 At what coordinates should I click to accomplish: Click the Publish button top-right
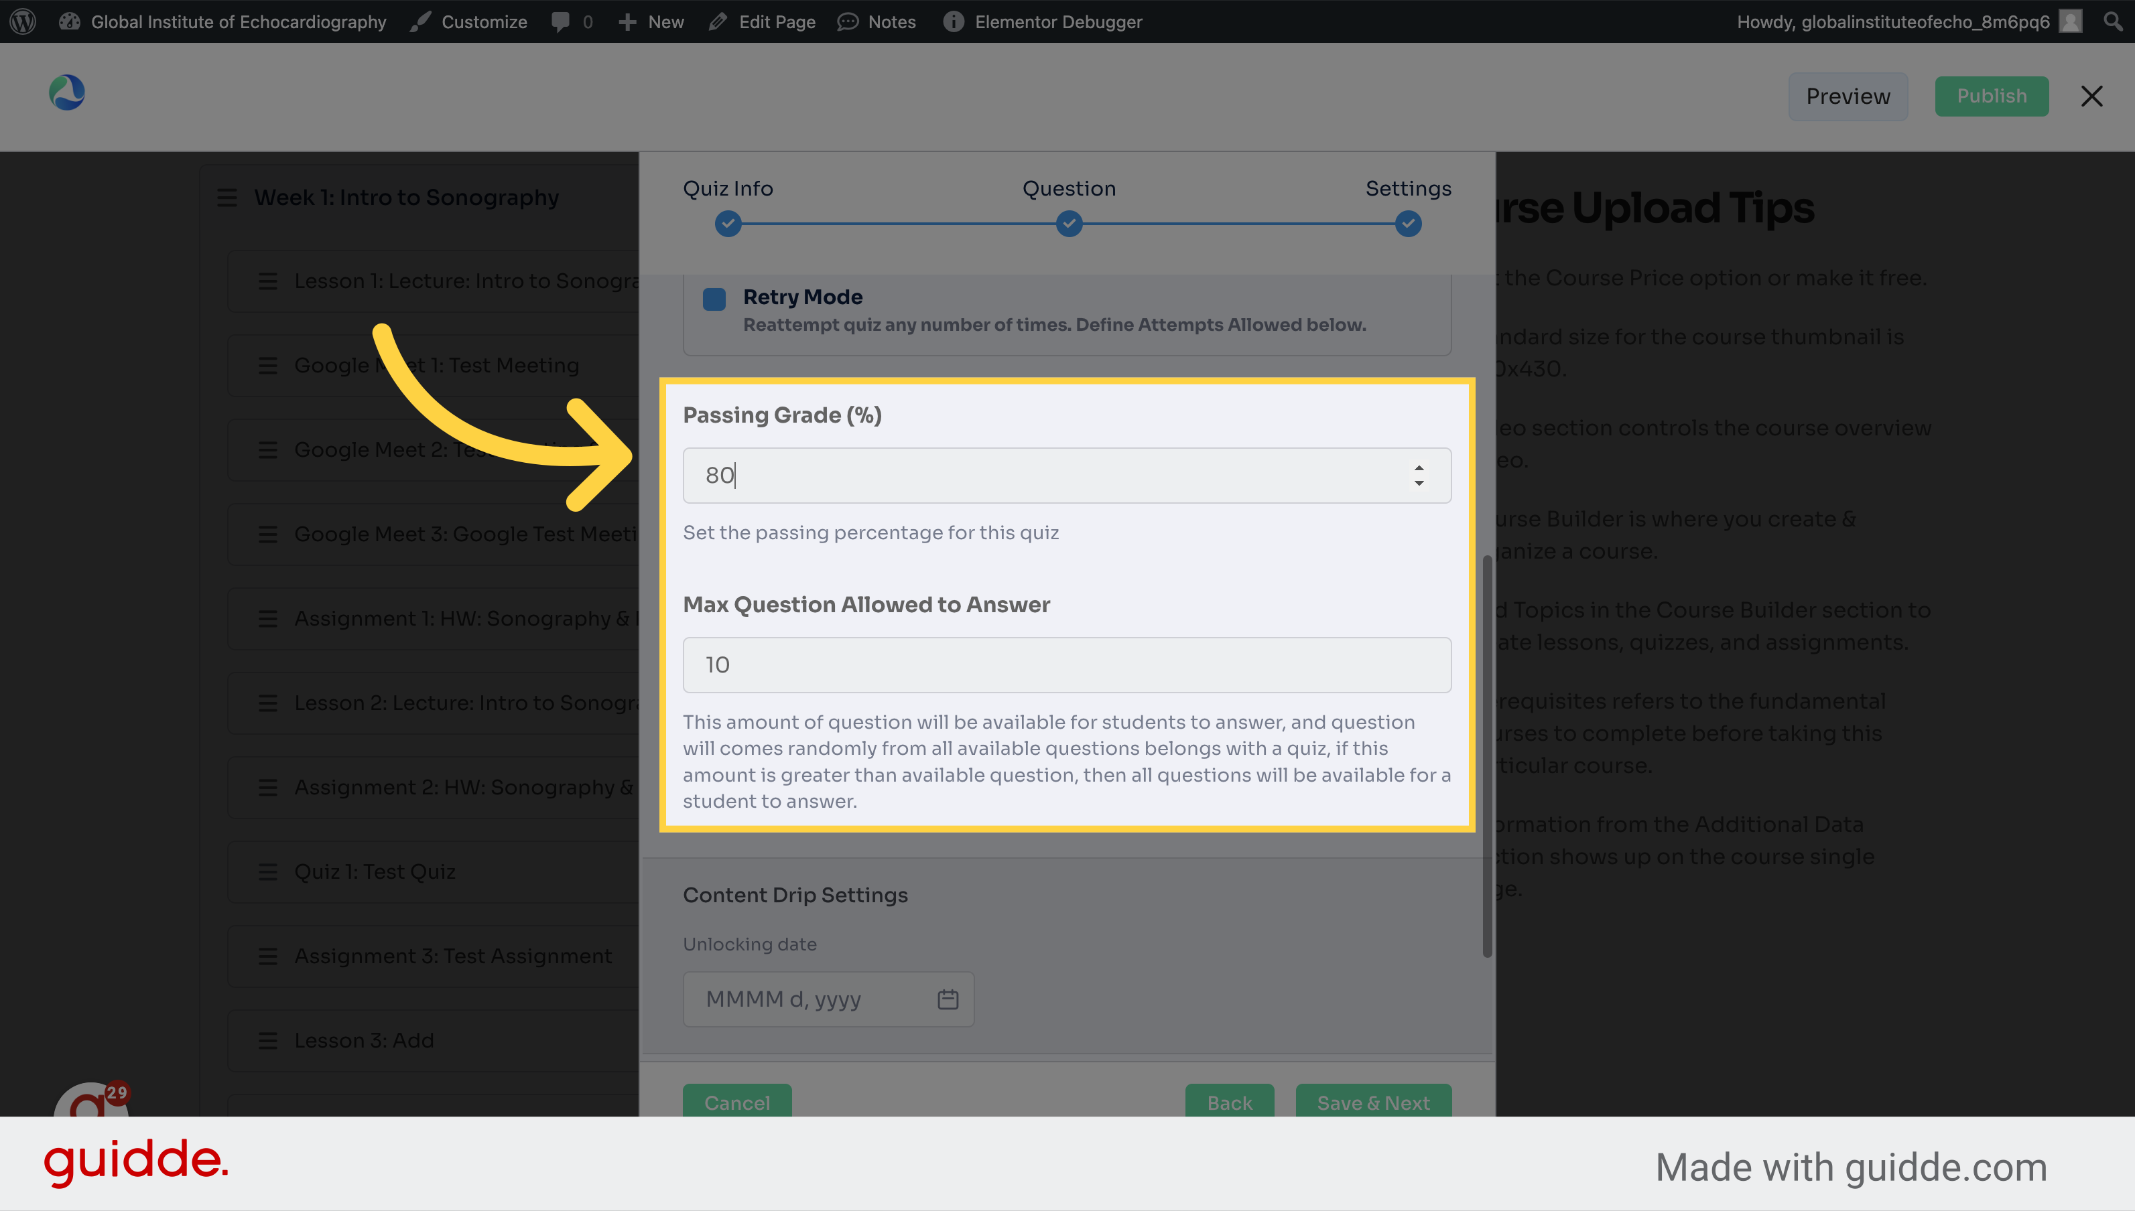click(1992, 95)
